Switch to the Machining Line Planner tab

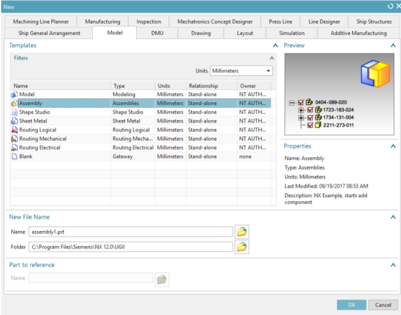pos(41,22)
